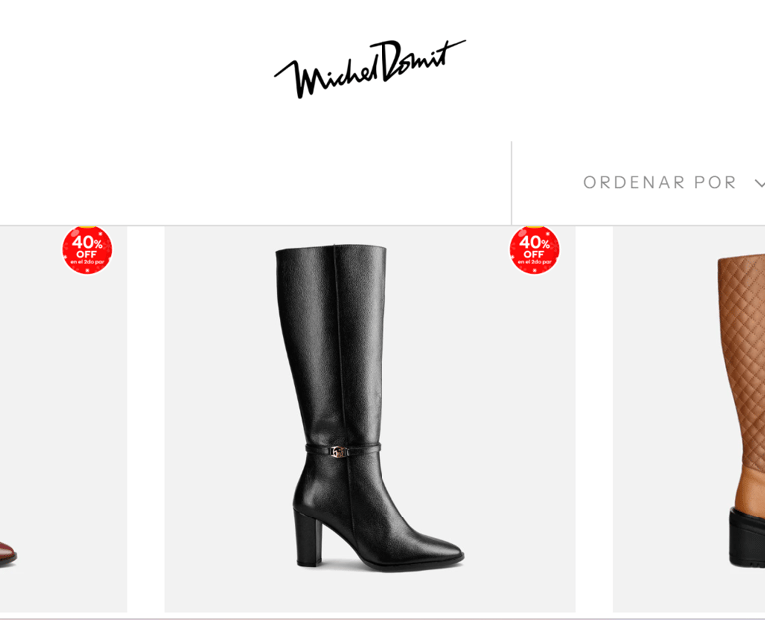Image resolution: width=765 pixels, height=620 pixels.
Task: Open the burgundy shoe product on the left
Action: pos(64,419)
